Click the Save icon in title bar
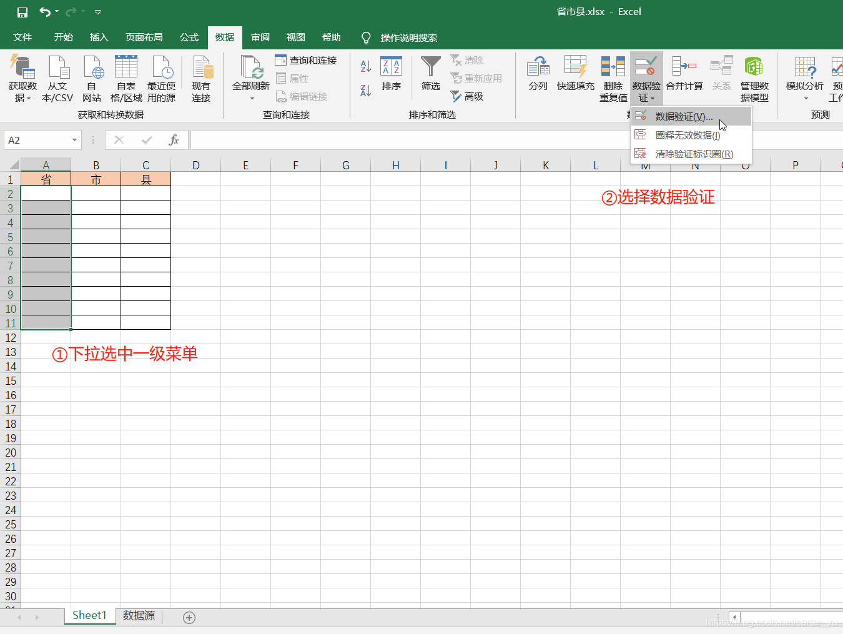Image resolution: width=843 pixels, height=634 pixels. point(22,12)
